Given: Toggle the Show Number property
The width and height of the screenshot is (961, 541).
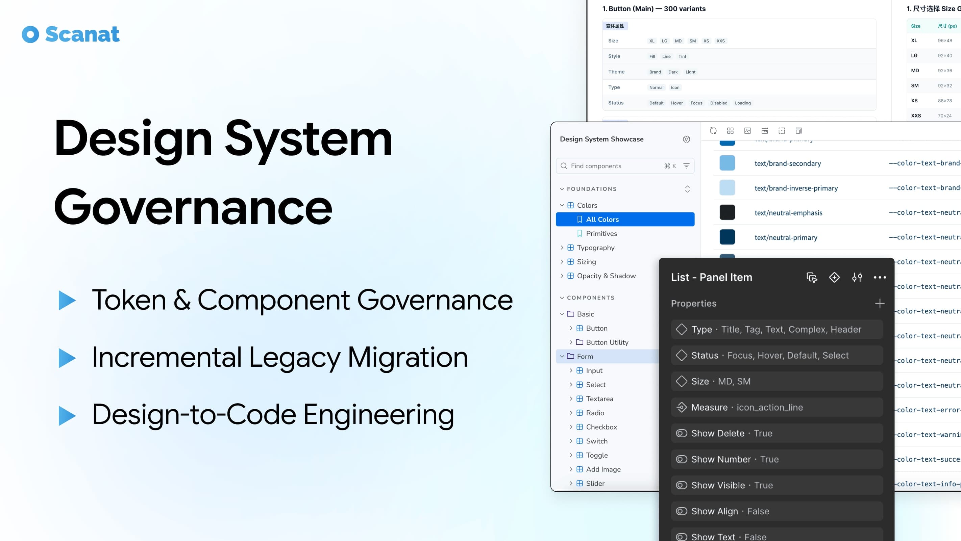Looking at the screenshot, I should [681, 459].
